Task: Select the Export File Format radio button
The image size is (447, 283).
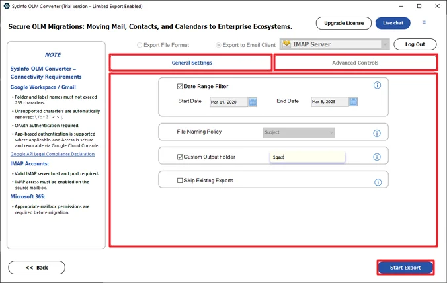Action: coord(140,45)
